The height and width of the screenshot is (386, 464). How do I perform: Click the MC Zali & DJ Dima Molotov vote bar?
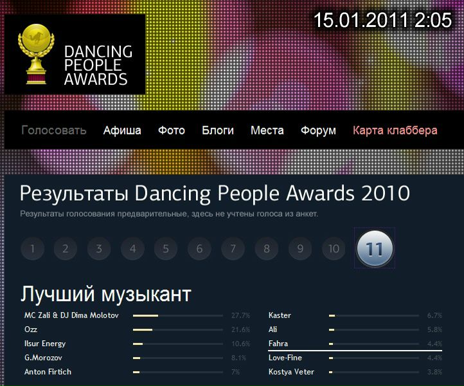[x=146, y=316]
